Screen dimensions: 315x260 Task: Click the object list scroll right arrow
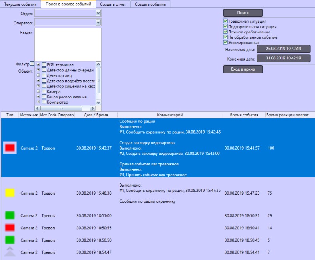click(x=92, y=108)
